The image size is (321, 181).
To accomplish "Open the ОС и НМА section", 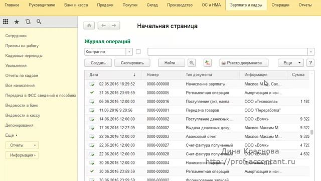I will 211,5.
